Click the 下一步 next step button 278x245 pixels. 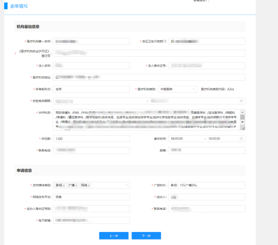[146, 235]
